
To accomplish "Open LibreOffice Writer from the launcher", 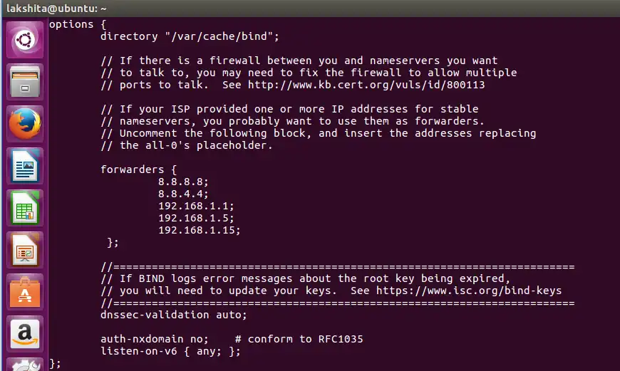I will (25, 166).
